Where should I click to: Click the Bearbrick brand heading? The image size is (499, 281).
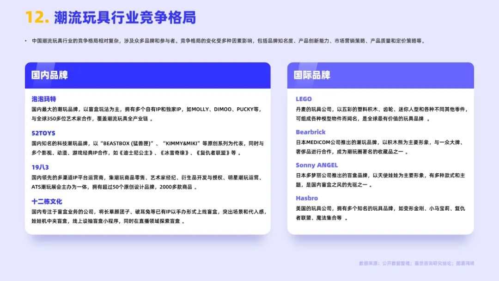tap(310, 132)
